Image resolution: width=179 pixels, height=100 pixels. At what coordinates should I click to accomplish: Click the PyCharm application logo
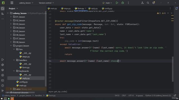3,3
